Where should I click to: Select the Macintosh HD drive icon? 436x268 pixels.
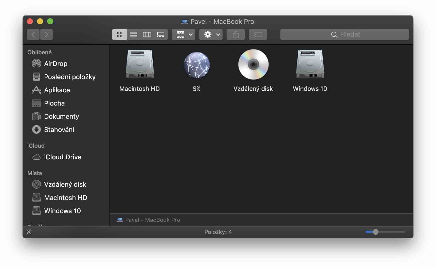pos(140,64)
